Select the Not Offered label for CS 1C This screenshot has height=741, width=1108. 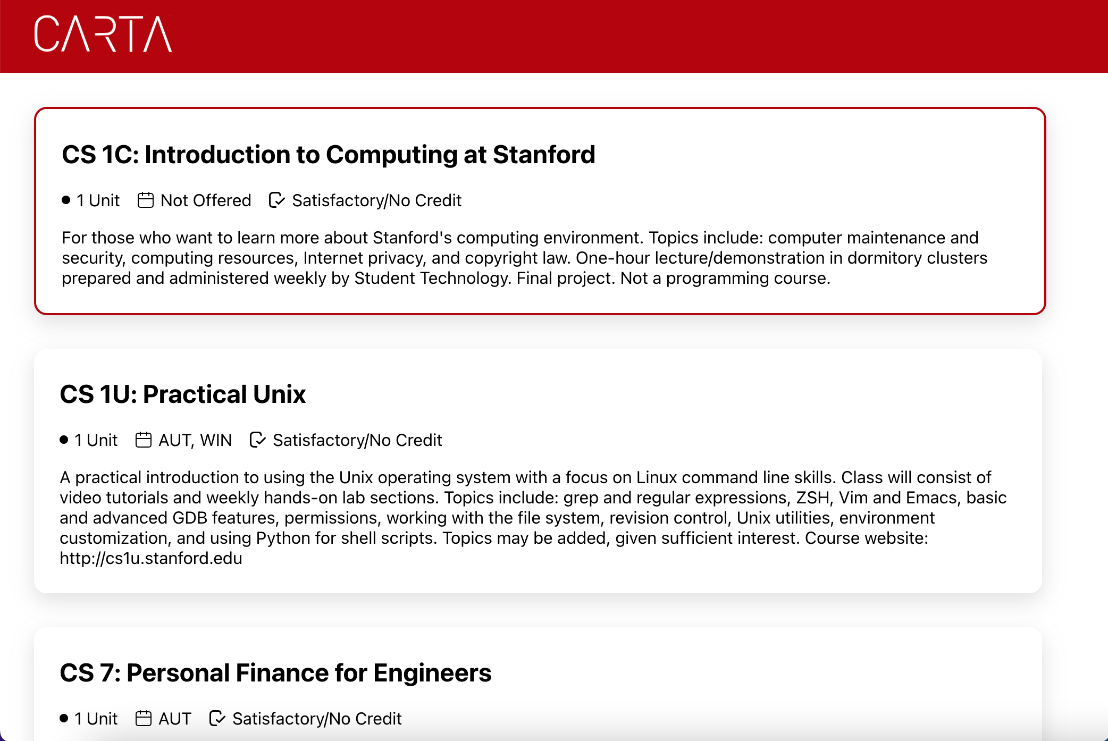pyautogui.click(x=206, y=200)
